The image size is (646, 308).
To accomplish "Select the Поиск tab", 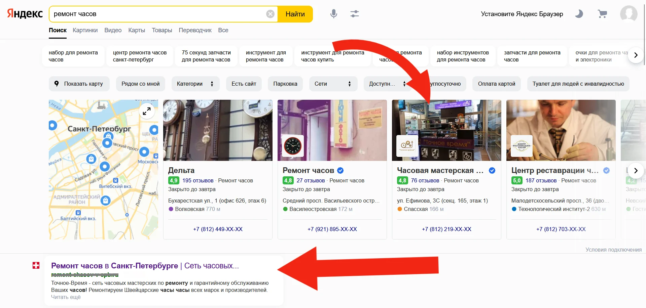I will 58,30.
